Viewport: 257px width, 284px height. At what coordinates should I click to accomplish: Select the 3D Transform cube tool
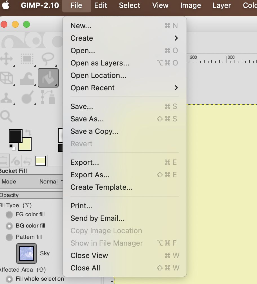pyautogui.click(x=6, y=78)
